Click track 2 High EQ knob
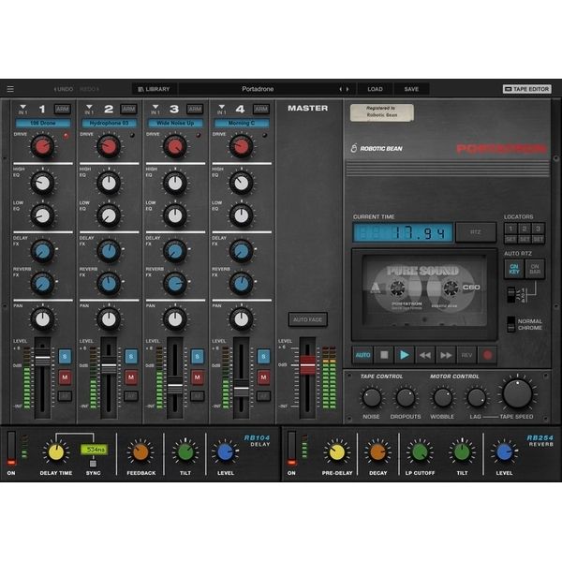Screen dimensions: 562x562 point(109,183)
